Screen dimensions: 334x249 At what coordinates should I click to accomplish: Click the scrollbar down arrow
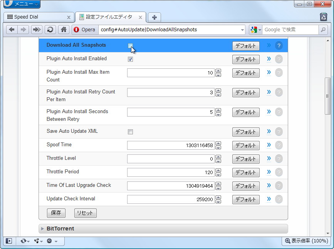click(x=327, y=234)
